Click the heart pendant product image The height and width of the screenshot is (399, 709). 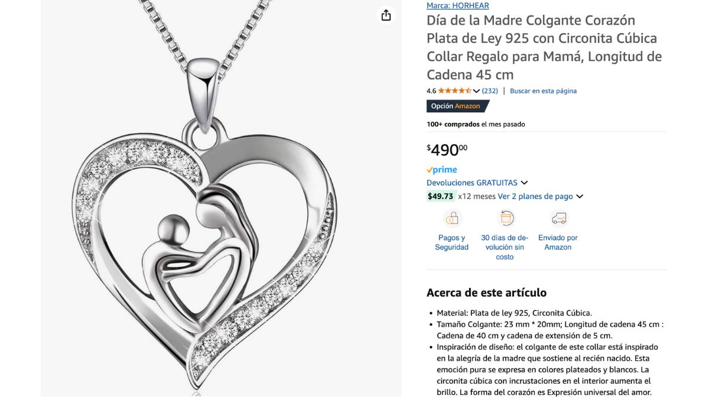pos(221,198)
